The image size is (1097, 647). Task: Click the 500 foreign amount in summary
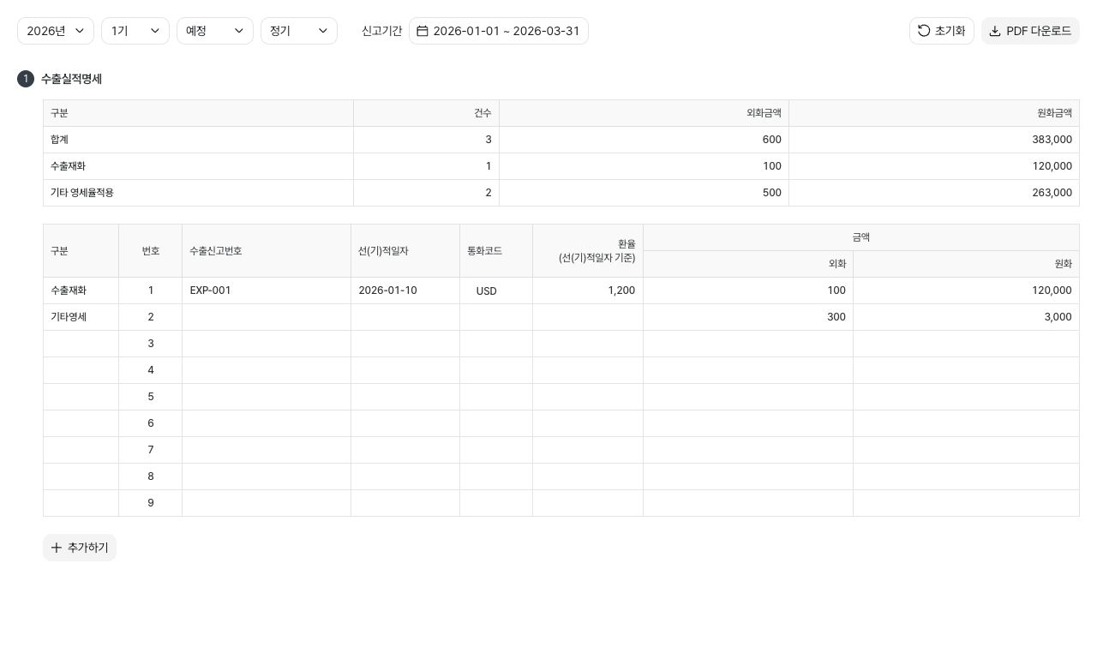click(x=771, y=193)
